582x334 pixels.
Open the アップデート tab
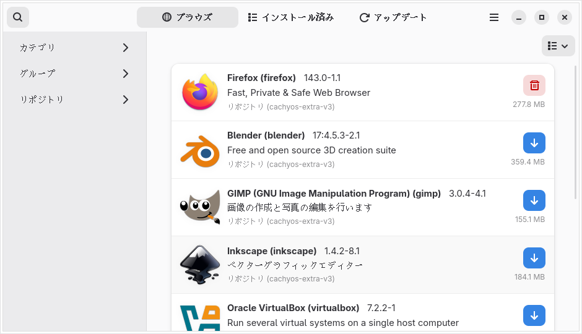393,17
